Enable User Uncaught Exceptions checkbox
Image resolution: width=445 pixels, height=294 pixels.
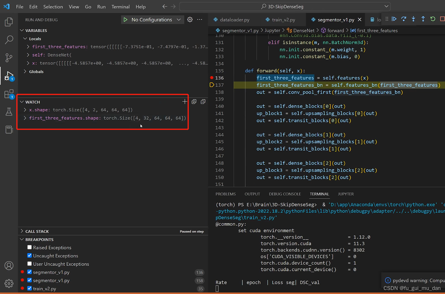[29, 264]
